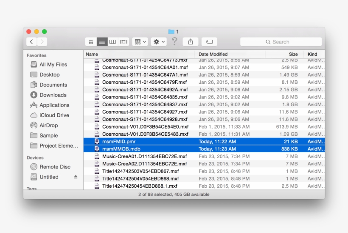Click the Search field
The image size is (348, 233).
pos(281,42)
